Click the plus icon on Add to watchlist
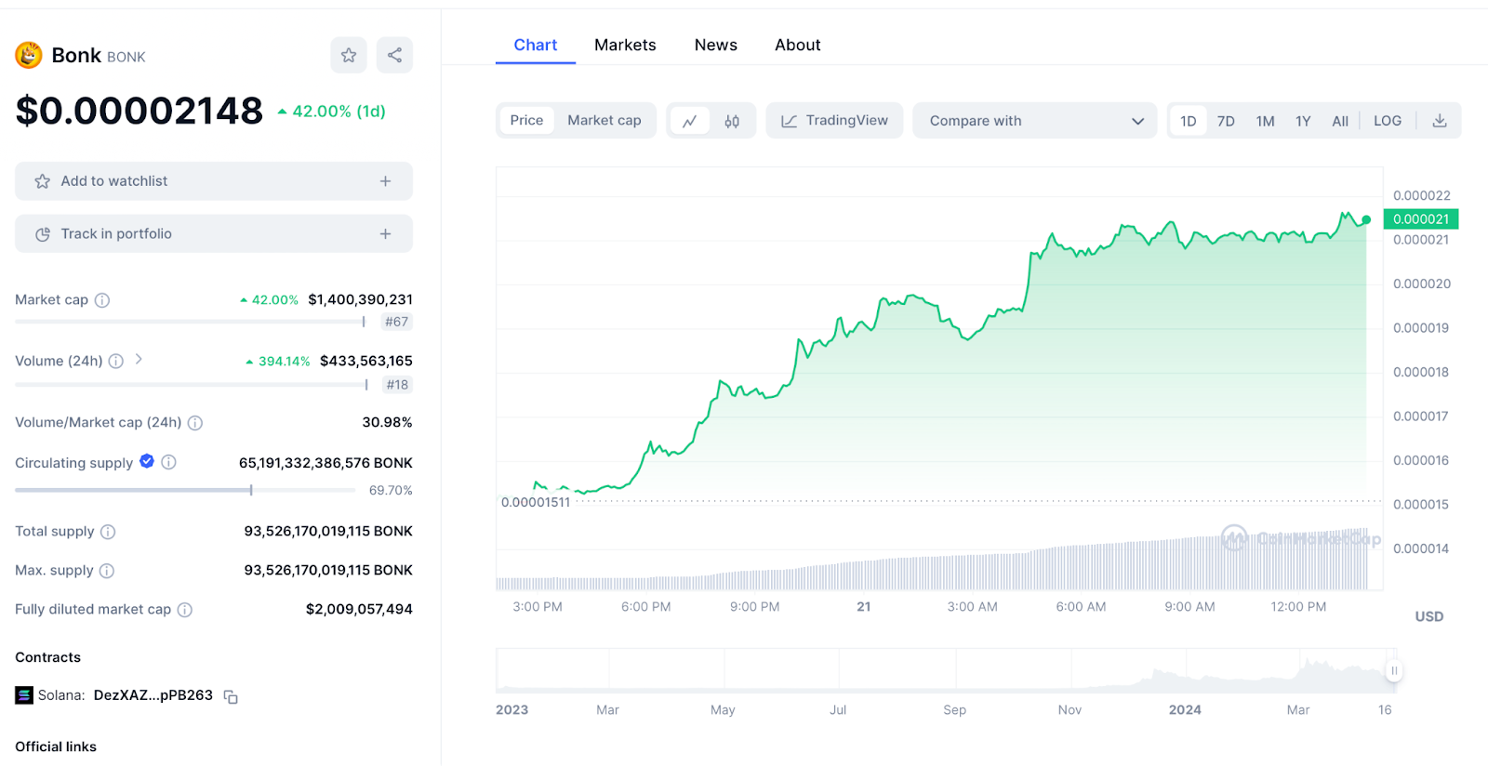Viewport: 1488px width, 766px height. (x=385, y=181)
